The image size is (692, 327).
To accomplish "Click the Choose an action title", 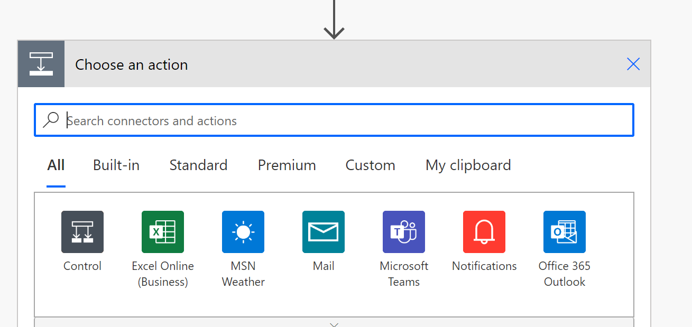I will (132, 64).
